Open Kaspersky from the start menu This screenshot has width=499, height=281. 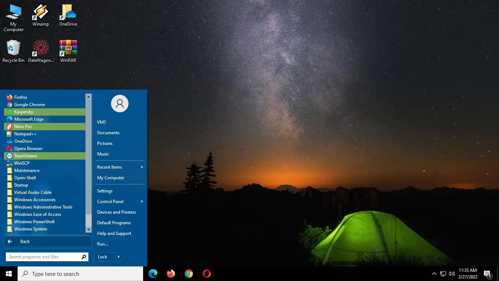(x=45, y=112)
